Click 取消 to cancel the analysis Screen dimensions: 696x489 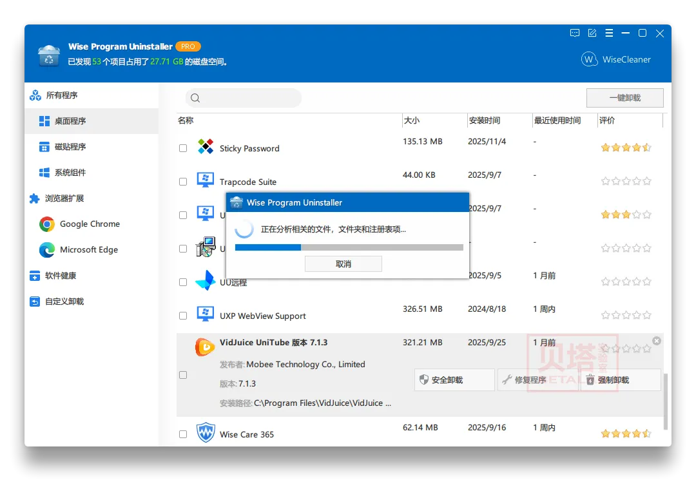click(343, 264)
